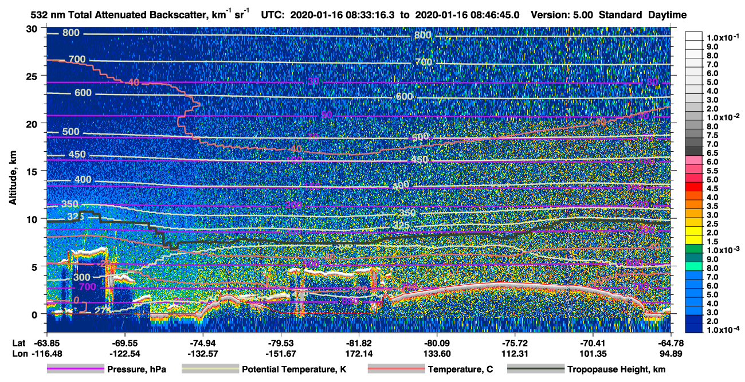Image resolution: width=745 pixels, height=382 pixels.
Task: Select longitude value '101.35'
Action: point(593,353)
